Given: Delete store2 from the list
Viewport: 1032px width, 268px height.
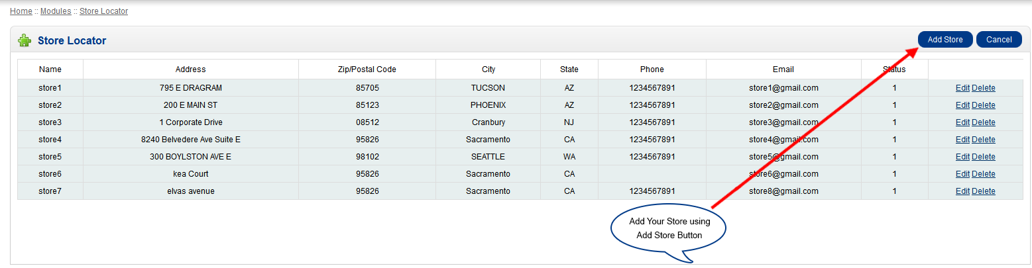Looking at the screenshot, I should (x=984, y=105).
